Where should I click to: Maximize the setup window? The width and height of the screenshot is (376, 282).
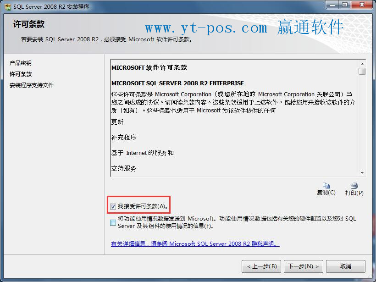pyautogui.click(x=345, y=5)
